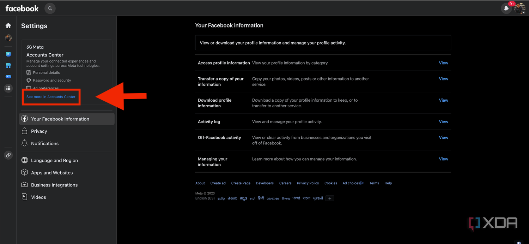Click View for Download profile information
This screenshot has width=529, height=244.
click(x=443, y=100)
